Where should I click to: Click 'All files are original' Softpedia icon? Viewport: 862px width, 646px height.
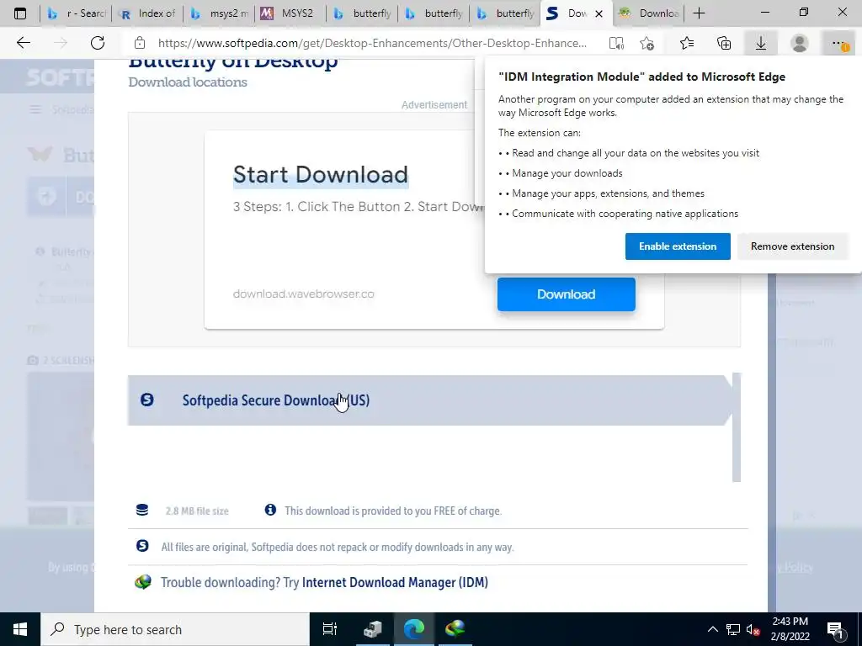pyautogui.click(x=142, y=545)
